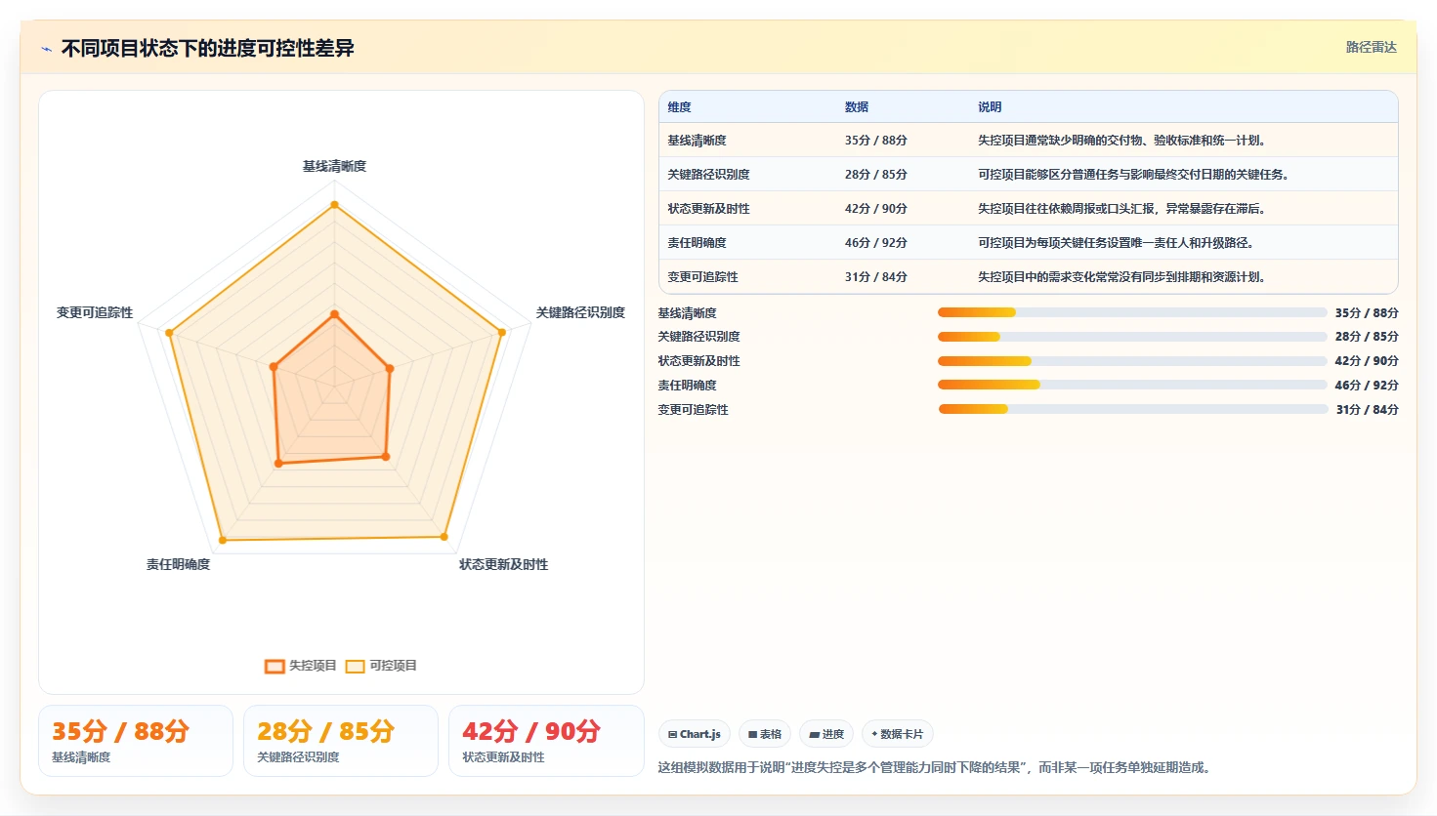1437x816 pixels.
Task: Click the 变更可追踪性 progress bar
Action: 1132,409
